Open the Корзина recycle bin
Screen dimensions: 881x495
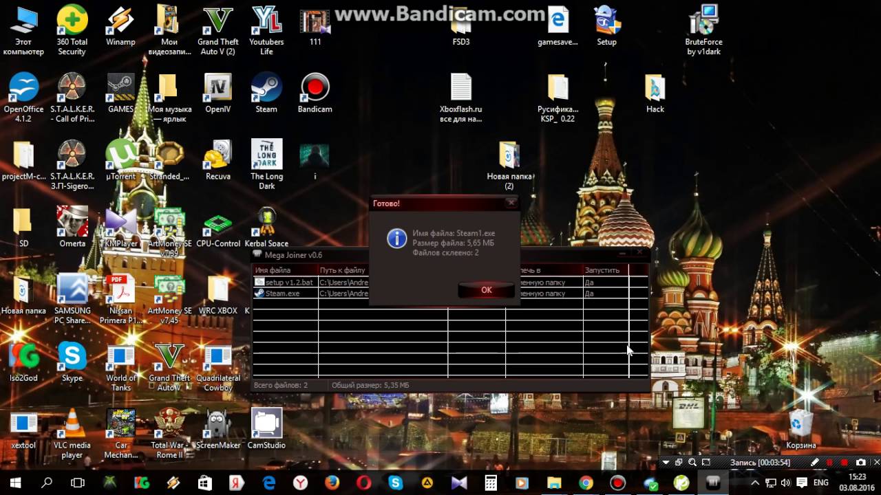click(801, 430)
